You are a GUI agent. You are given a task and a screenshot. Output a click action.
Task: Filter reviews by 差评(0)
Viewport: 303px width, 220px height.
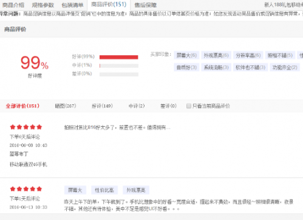tap(168, 106)
